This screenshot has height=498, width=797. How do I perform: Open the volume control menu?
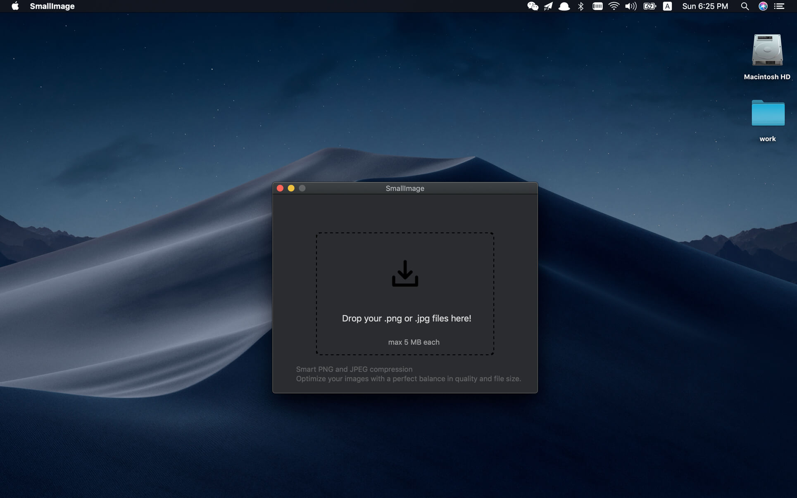630,6
